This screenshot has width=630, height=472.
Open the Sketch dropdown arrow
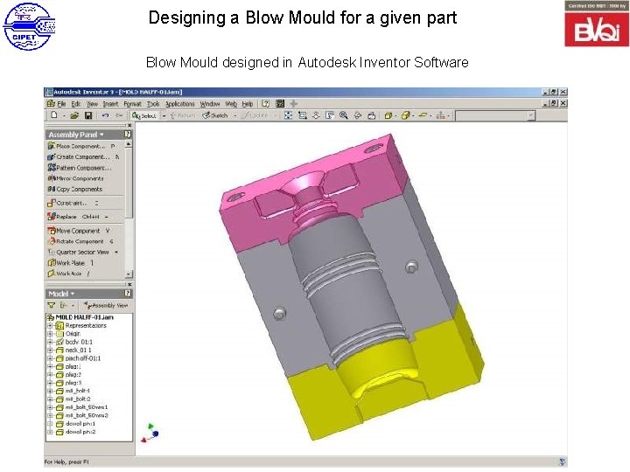tap(235, 115)
